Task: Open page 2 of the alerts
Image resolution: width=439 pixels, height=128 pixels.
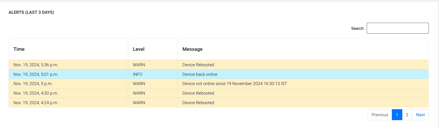Action: point(407,115)
